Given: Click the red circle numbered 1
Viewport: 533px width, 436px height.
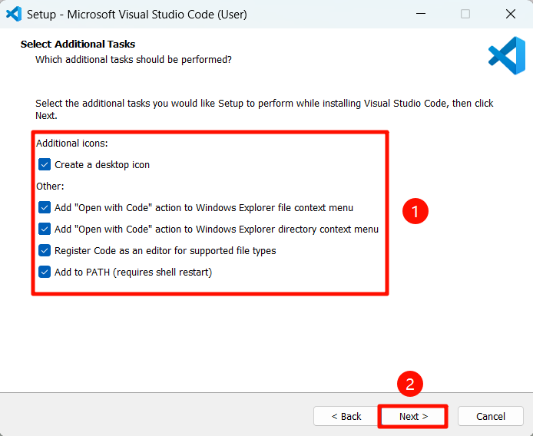Looking at the screenshot, I should coord(415,212).
